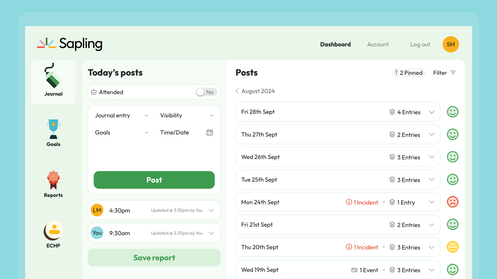Open the Journal entry dropdown
497x279 pixels.
[x=121, y=115]
